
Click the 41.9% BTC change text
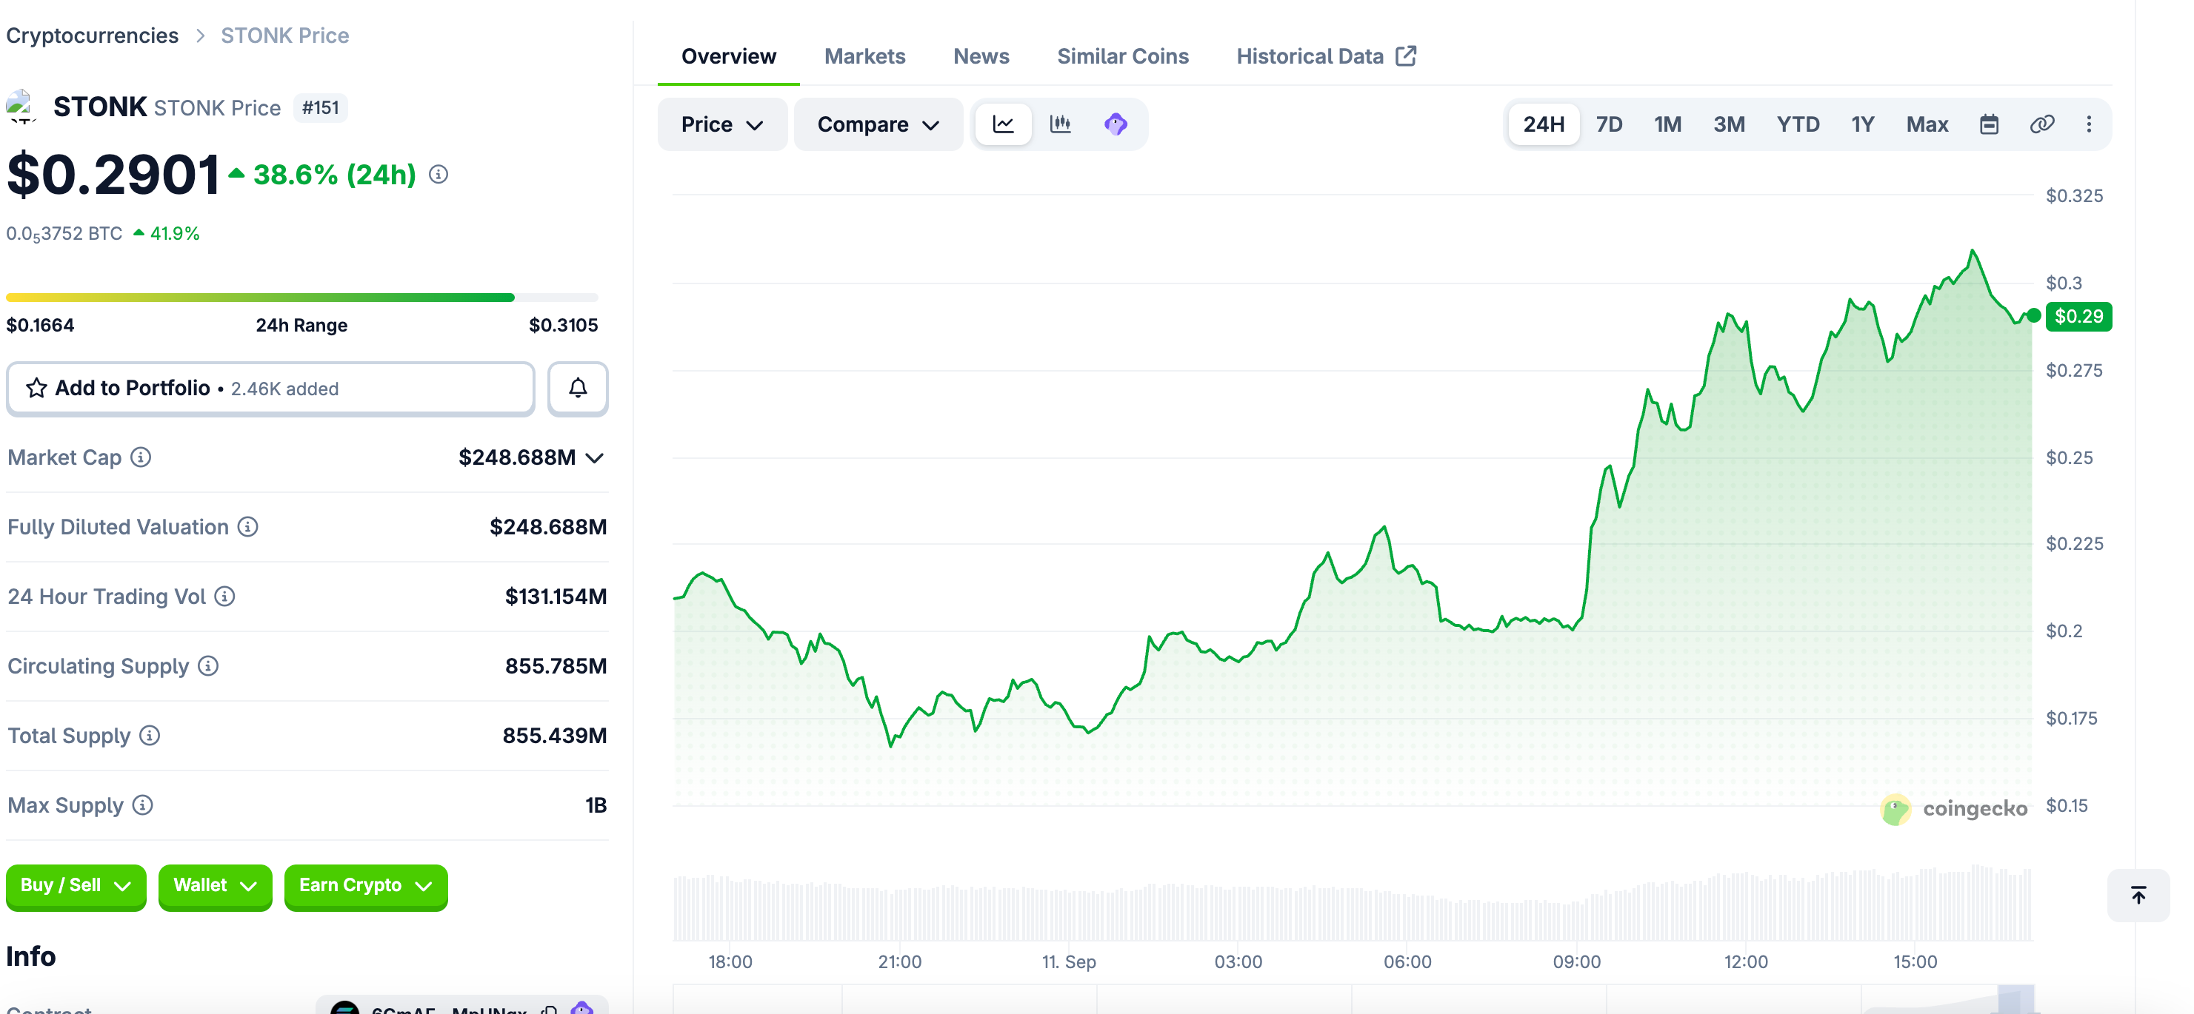pos(175,233)
